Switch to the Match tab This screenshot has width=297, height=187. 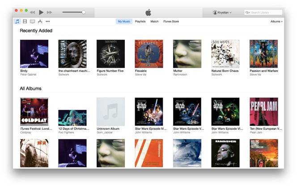click(x=154, y=21)
